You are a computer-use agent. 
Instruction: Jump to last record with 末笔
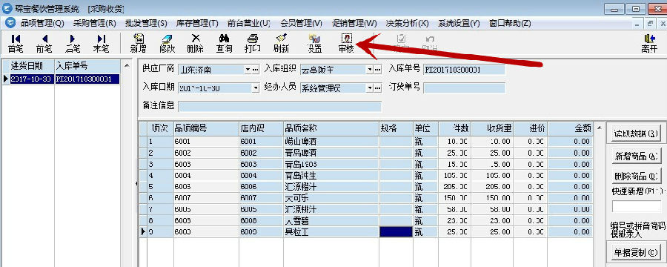pyautogui.click(x=102, y=44)
